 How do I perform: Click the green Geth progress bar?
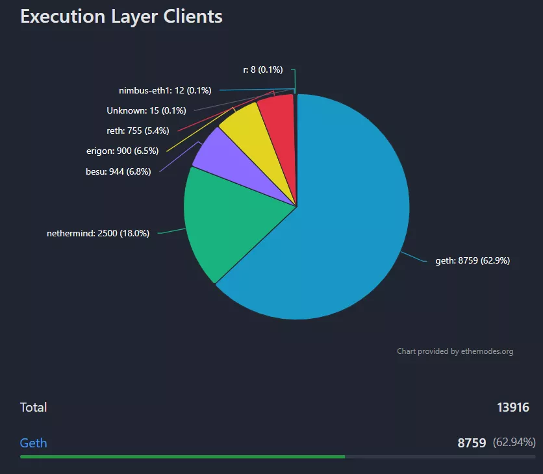182,457
